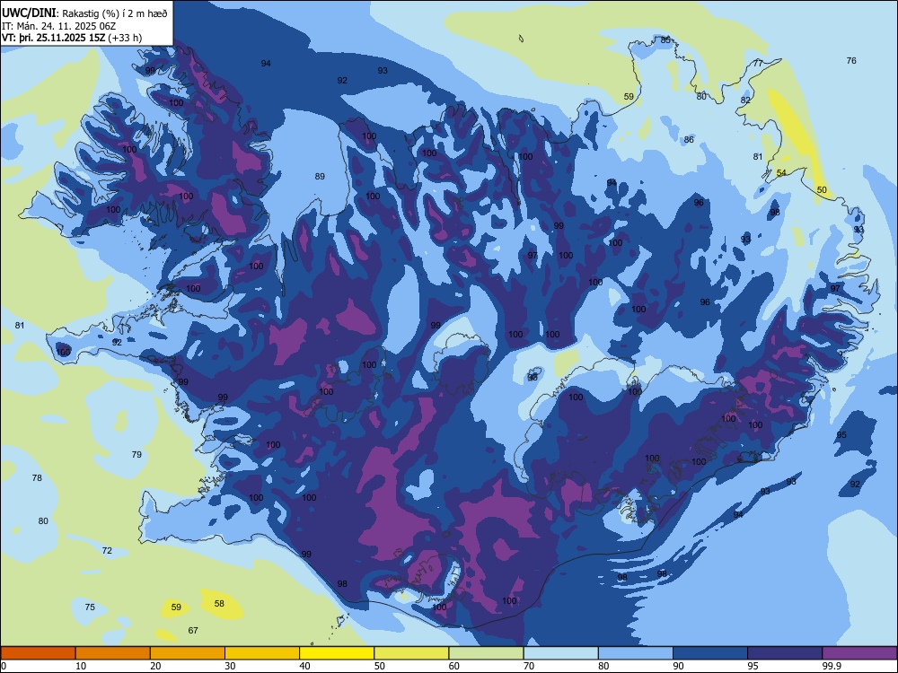
Task: Click the legend label '60'
Action: click(x=454, y=666)
